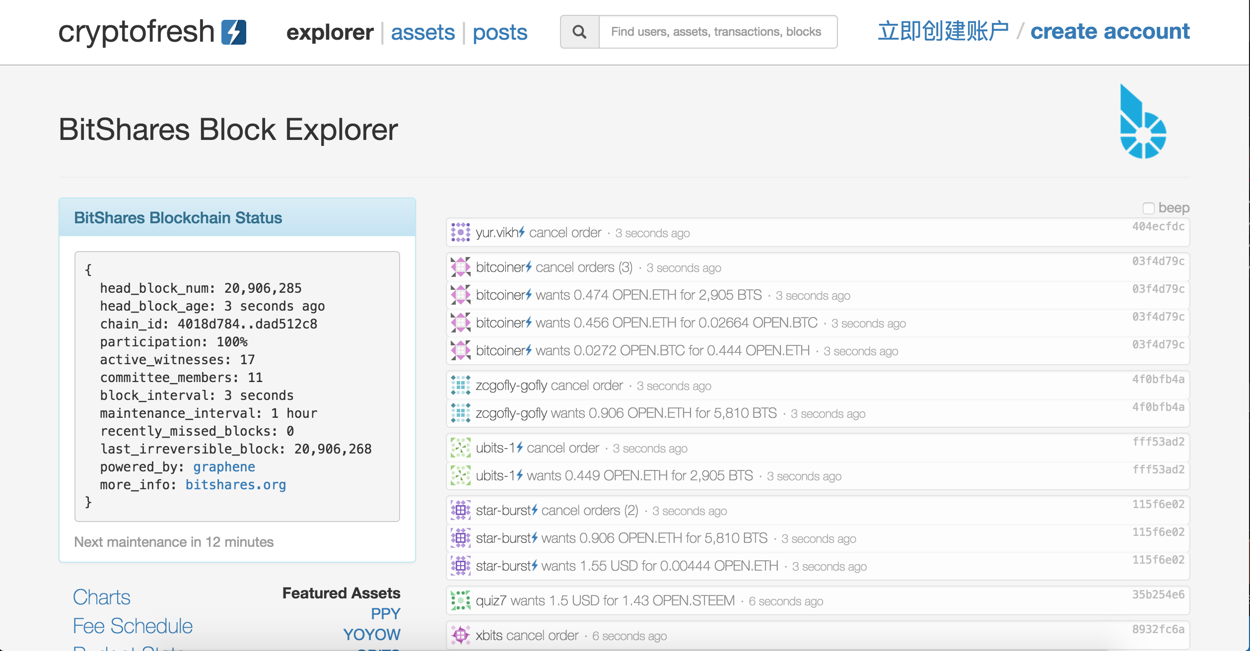Click bitcoiner avatar on cancel orders (3) row

click(460, 267)
